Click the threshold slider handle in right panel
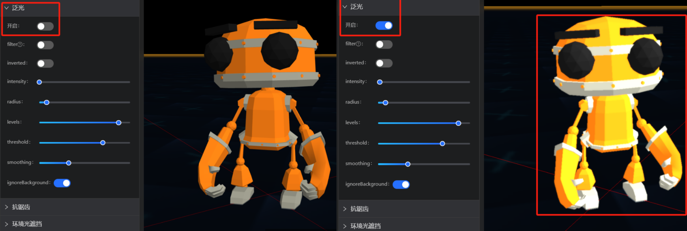This screenshot has width=687, height=231. point(442,143)
